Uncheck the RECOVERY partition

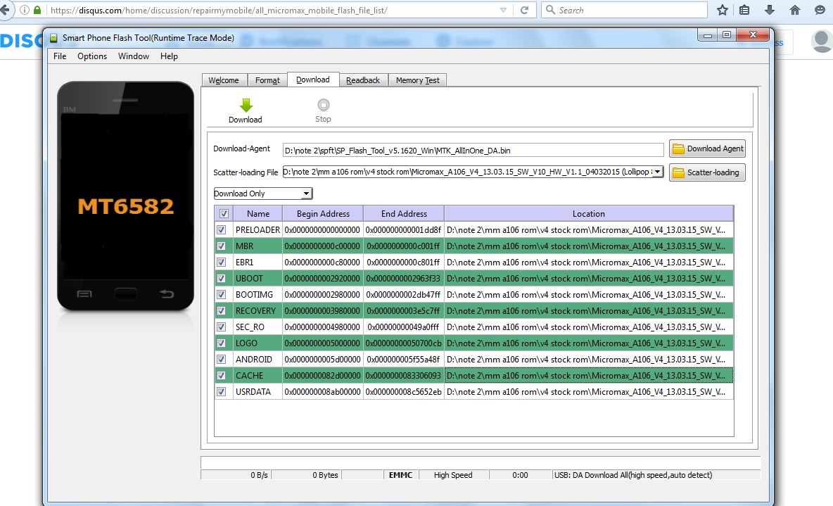pyautogui.click(x=222, y=311)
